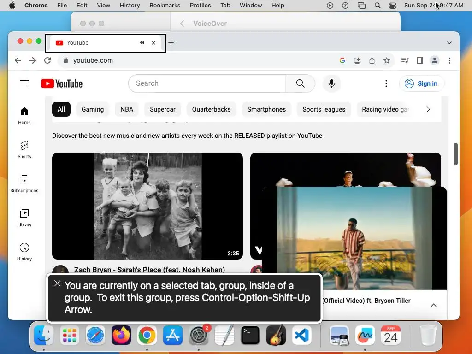This screenshot has height=354, width=472.
Task: Click the YouTube logo
Action: tap(62, 83)
